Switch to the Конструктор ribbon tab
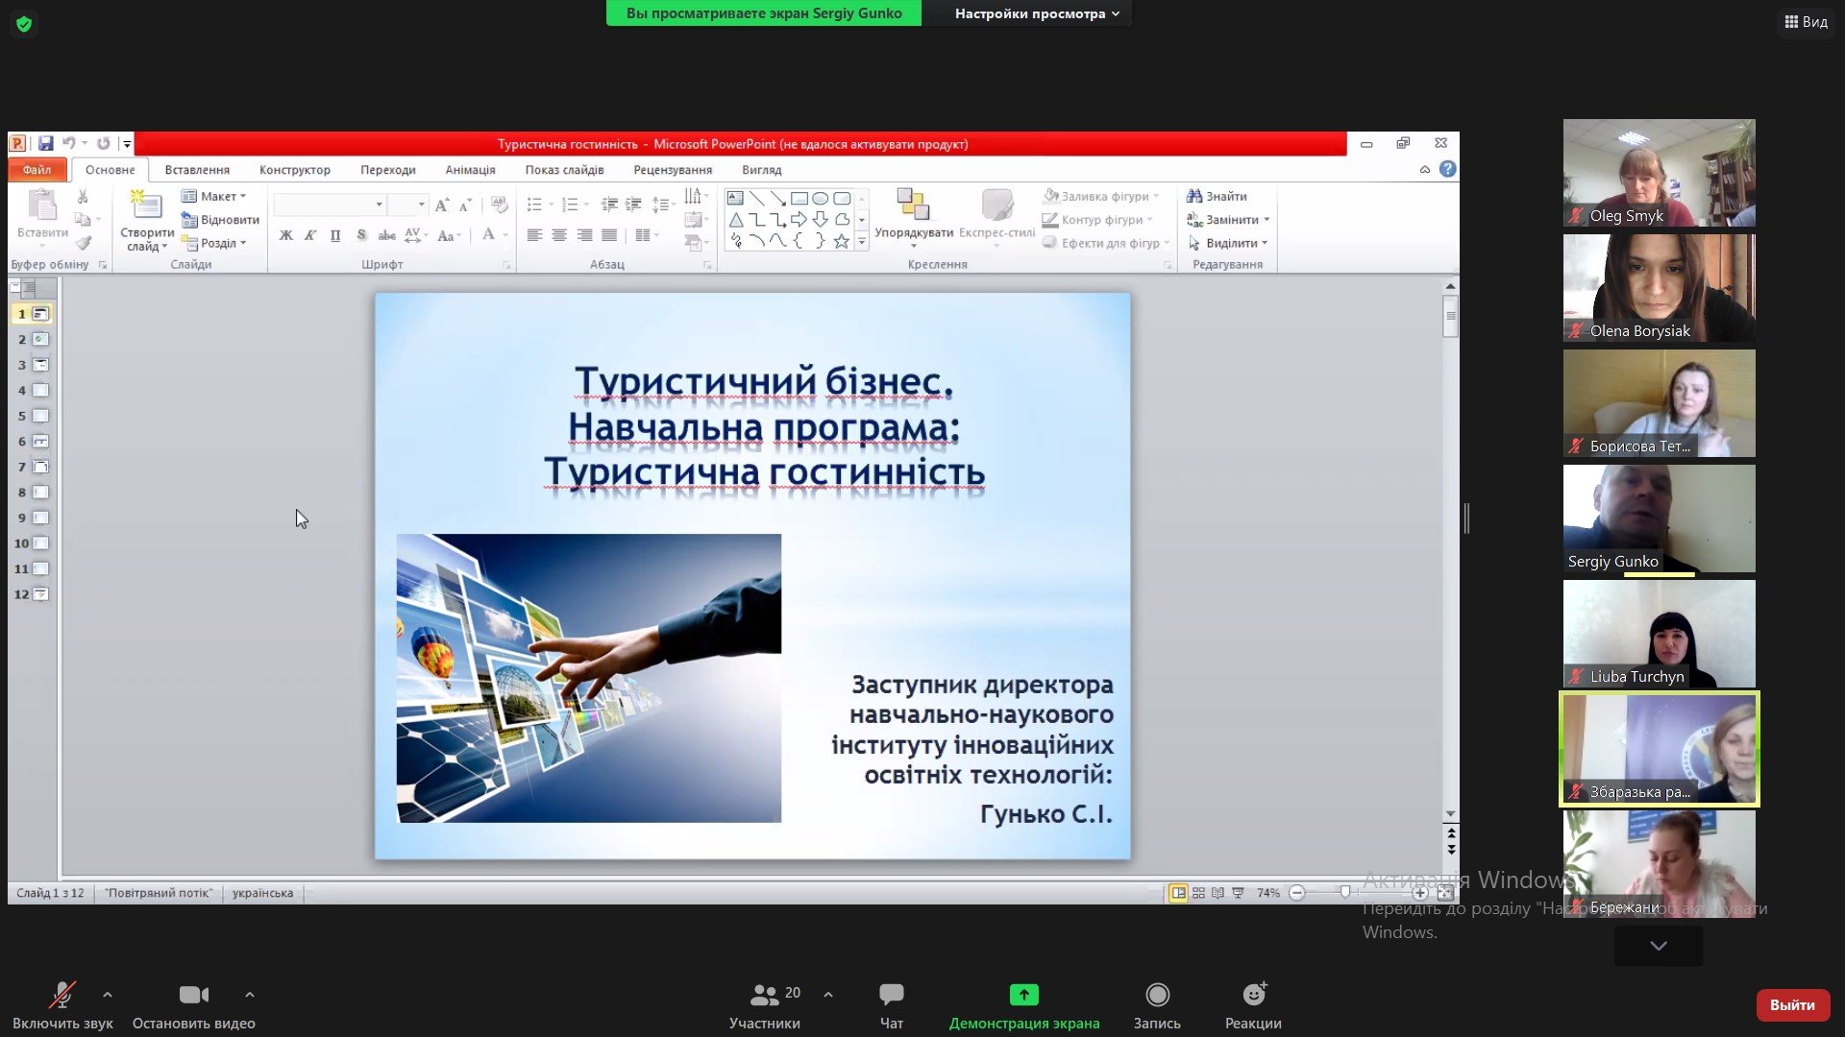This screenshot has height=1037, width=1845. tap(295, 170)
